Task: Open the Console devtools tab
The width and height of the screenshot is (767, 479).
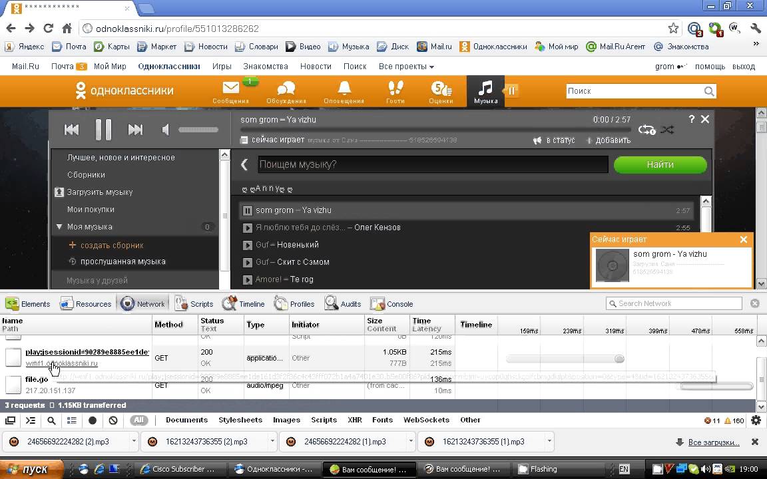Action: tap(391, 303)
